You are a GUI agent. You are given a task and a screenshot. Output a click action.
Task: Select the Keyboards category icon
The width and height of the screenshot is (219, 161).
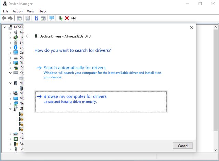tap(16, 73)
